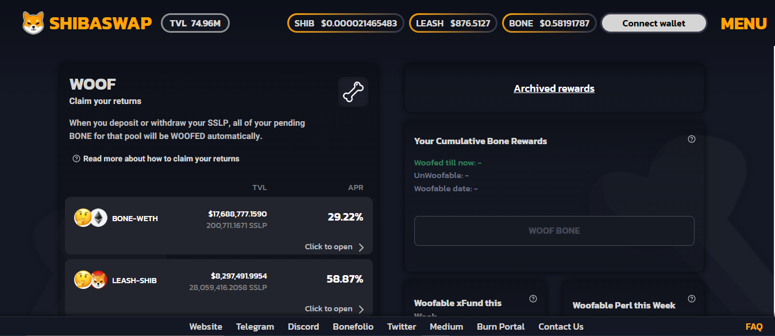Screen dimensions: 775x336
Task: Open the Website footer link
Action: (206, 326)
